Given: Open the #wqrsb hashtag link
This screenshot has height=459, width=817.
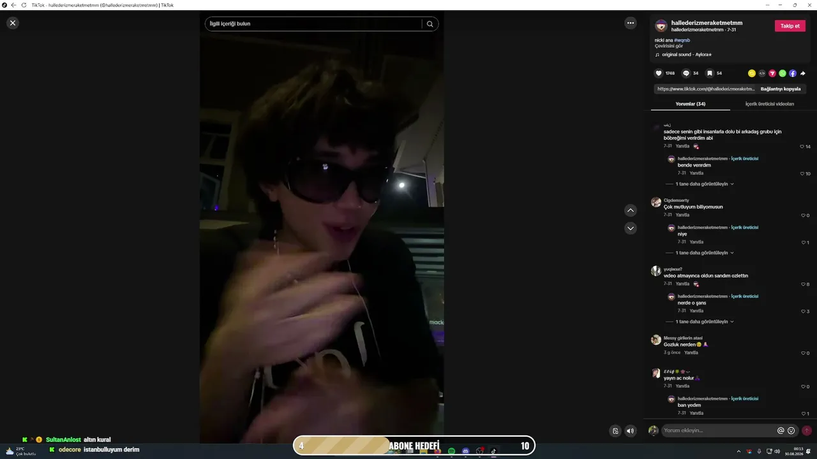Looking at the screenshot, I should coord(682,40).
